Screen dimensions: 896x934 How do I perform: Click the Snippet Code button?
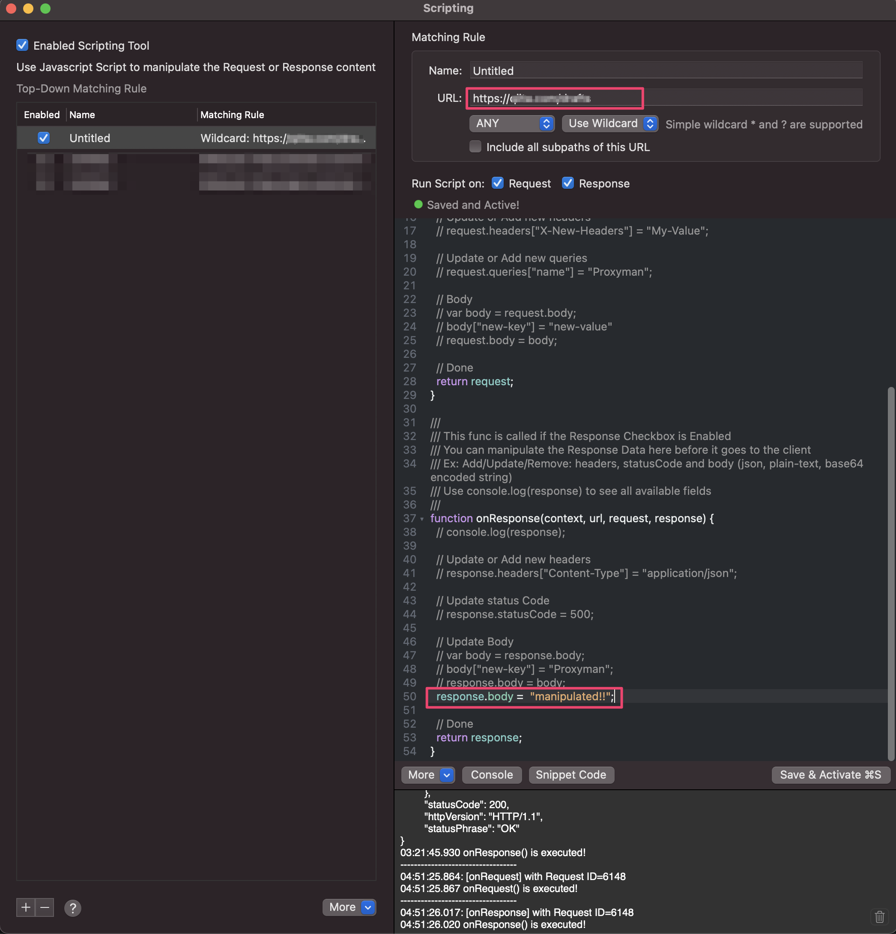pyautogui.click(x=571, y=775)
